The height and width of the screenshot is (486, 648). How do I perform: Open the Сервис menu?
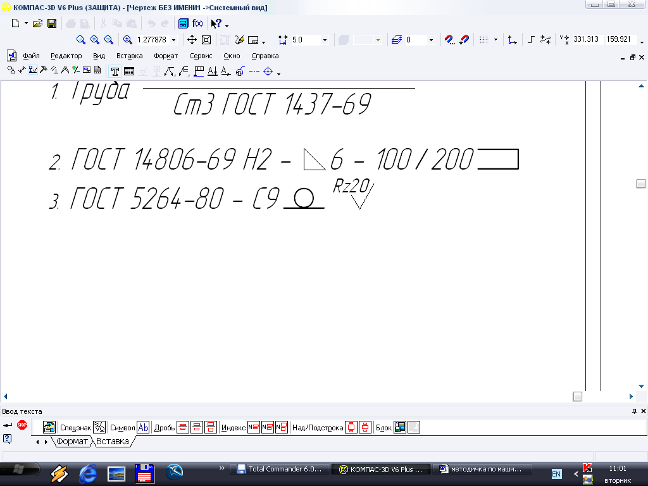(201, 56)
